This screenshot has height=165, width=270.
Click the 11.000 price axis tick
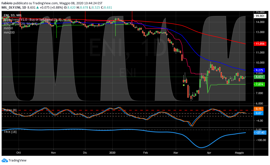(x=260, y=52)
